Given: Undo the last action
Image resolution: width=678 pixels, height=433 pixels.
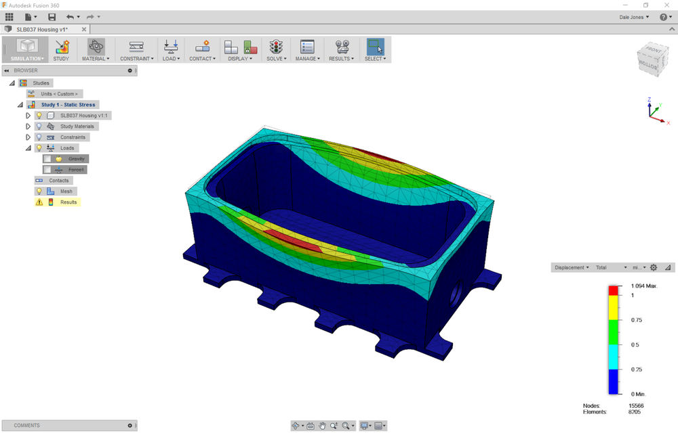Looking at the screenshot, I should tap(70, 17).
